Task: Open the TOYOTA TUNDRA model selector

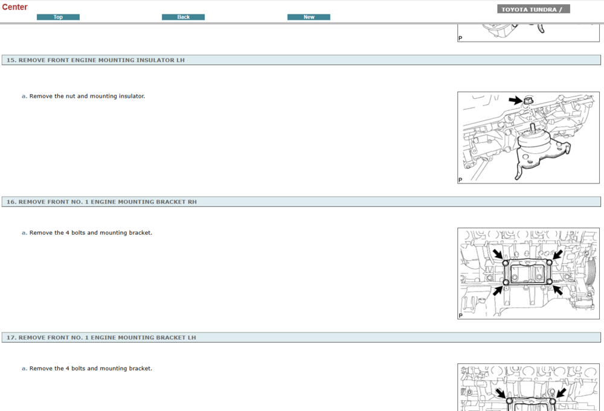Action: tap(532, 8)
